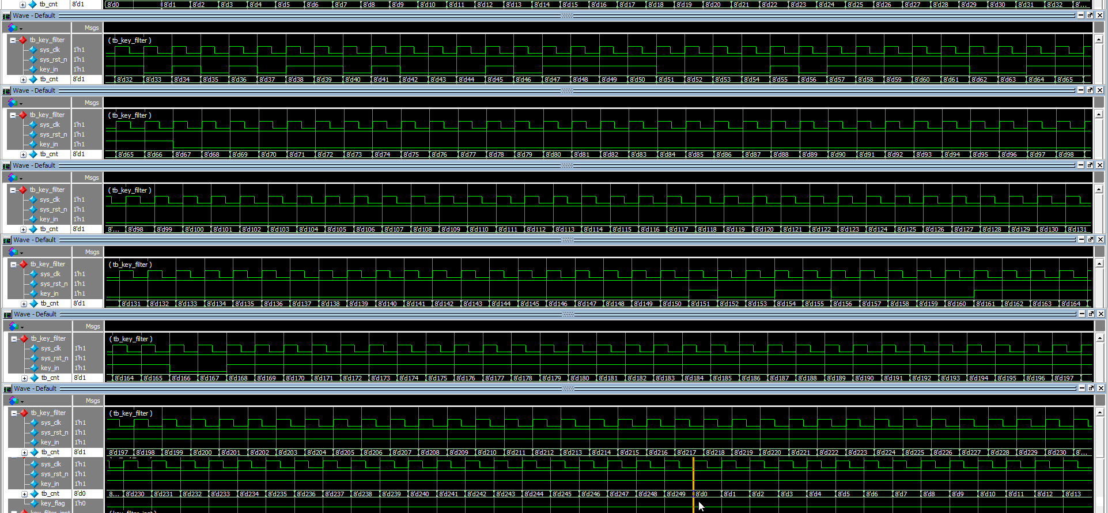Expand tb_cnt bus in panel starting 8'd32
1108x513 pixels.
coord(23,80)
